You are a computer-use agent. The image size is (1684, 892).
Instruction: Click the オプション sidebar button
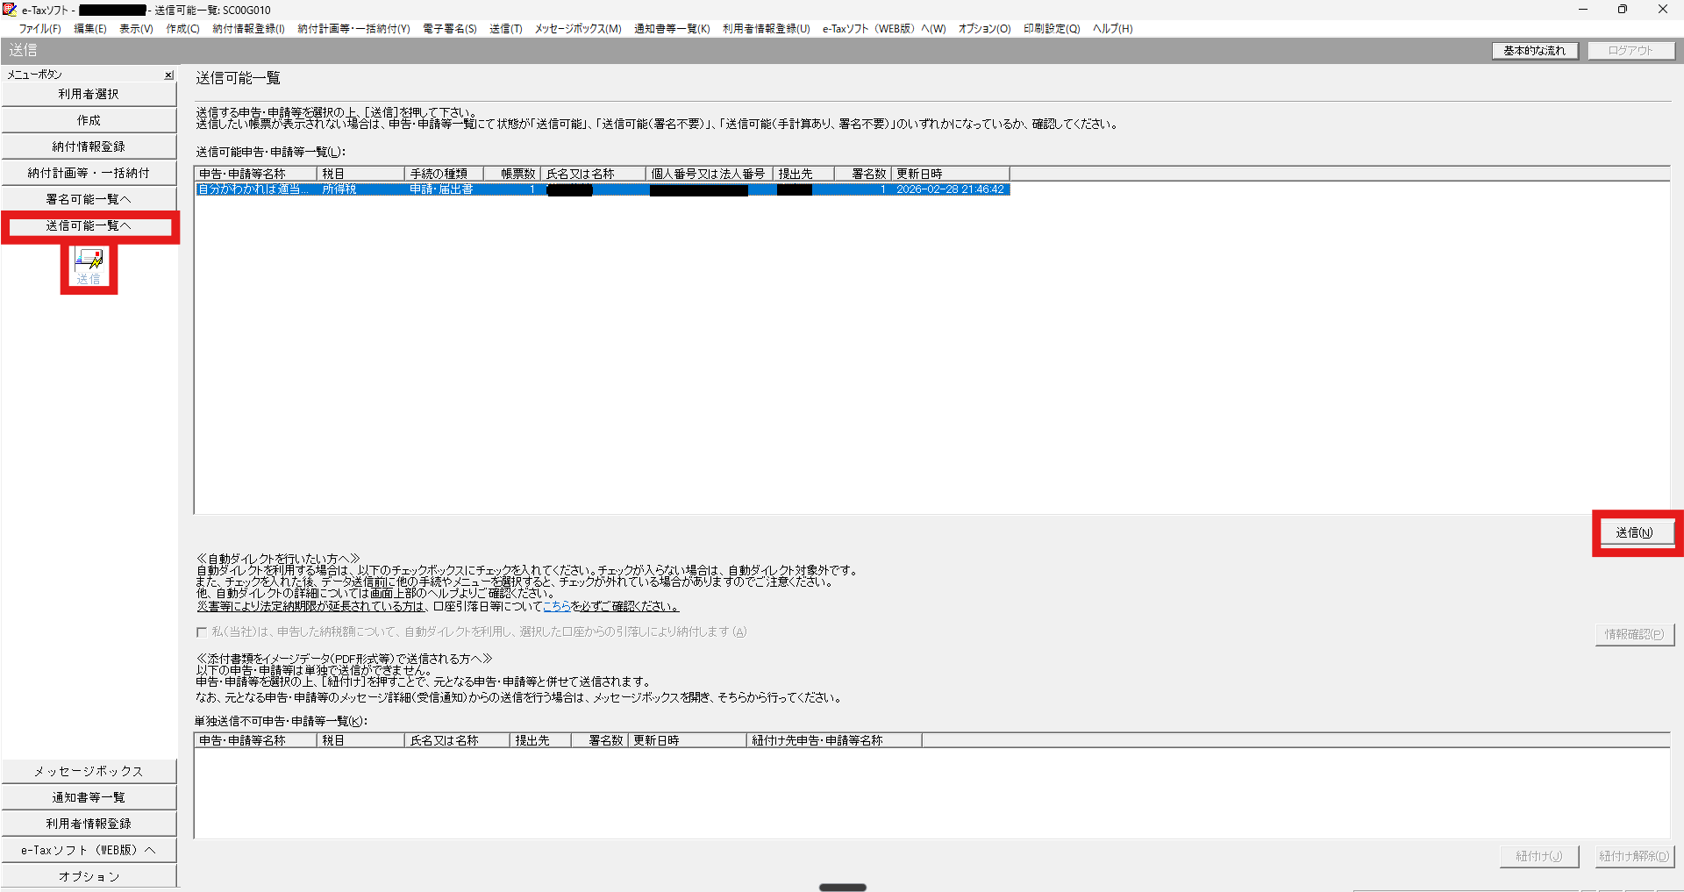[89, 876]
